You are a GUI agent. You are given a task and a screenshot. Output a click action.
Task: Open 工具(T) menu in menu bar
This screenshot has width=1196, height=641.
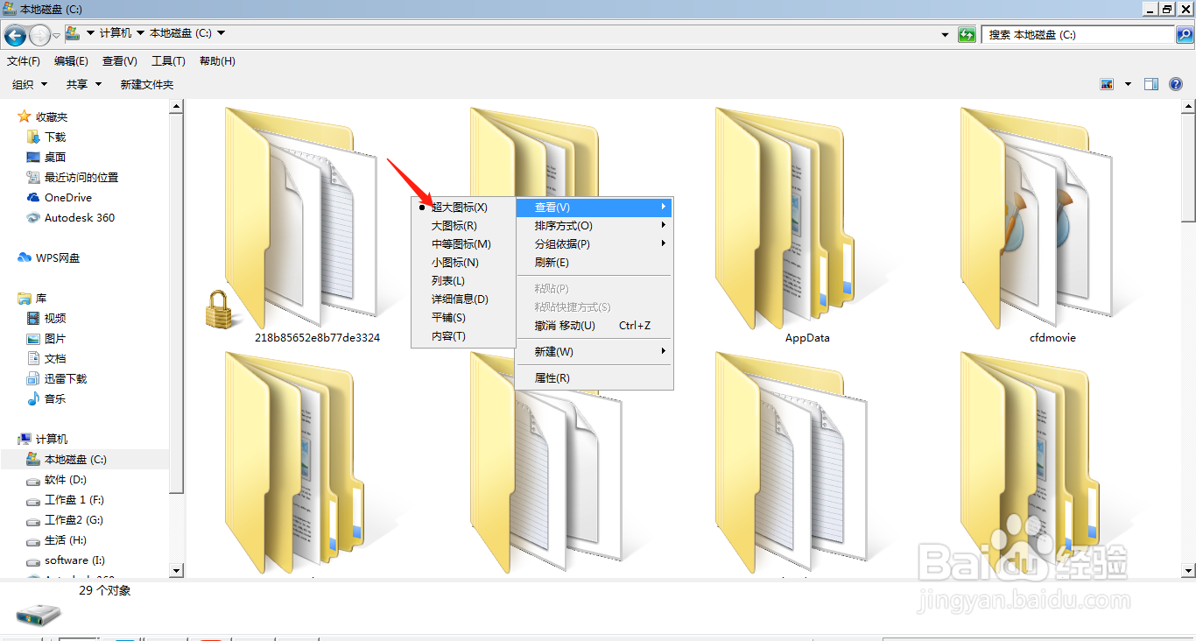[168, 61]
